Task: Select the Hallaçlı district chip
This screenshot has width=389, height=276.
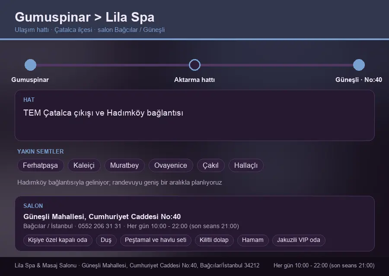Action: click(x=246, y=165)
